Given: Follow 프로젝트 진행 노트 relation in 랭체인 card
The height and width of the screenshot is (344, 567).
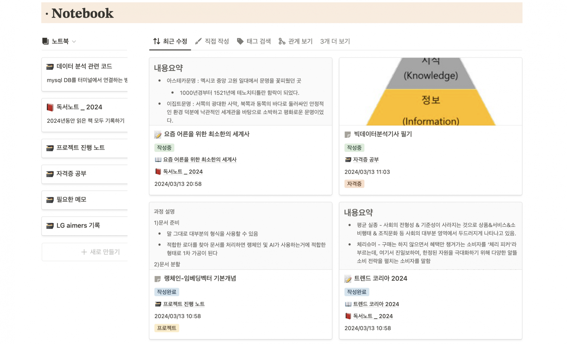Looking at the screenshot, I should click(x=184, y=304).
